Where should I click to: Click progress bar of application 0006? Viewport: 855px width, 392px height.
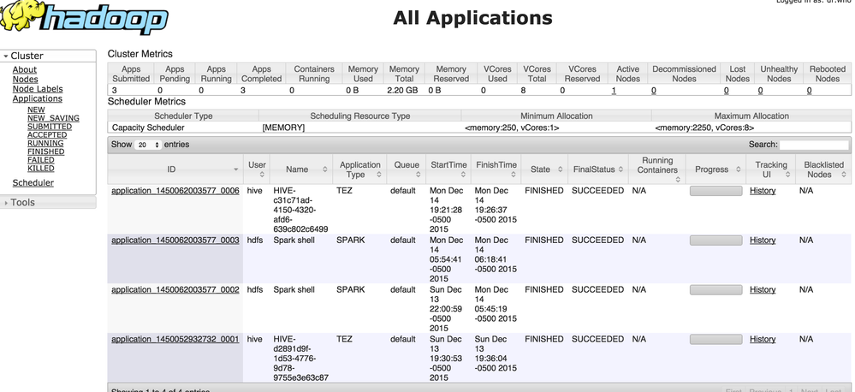(716, 191)
